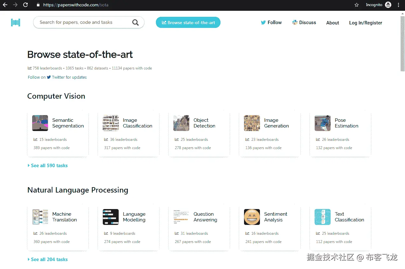
Task: Open the Semantic Segmentation thumbnail
Action: click(x=40, y=123)
